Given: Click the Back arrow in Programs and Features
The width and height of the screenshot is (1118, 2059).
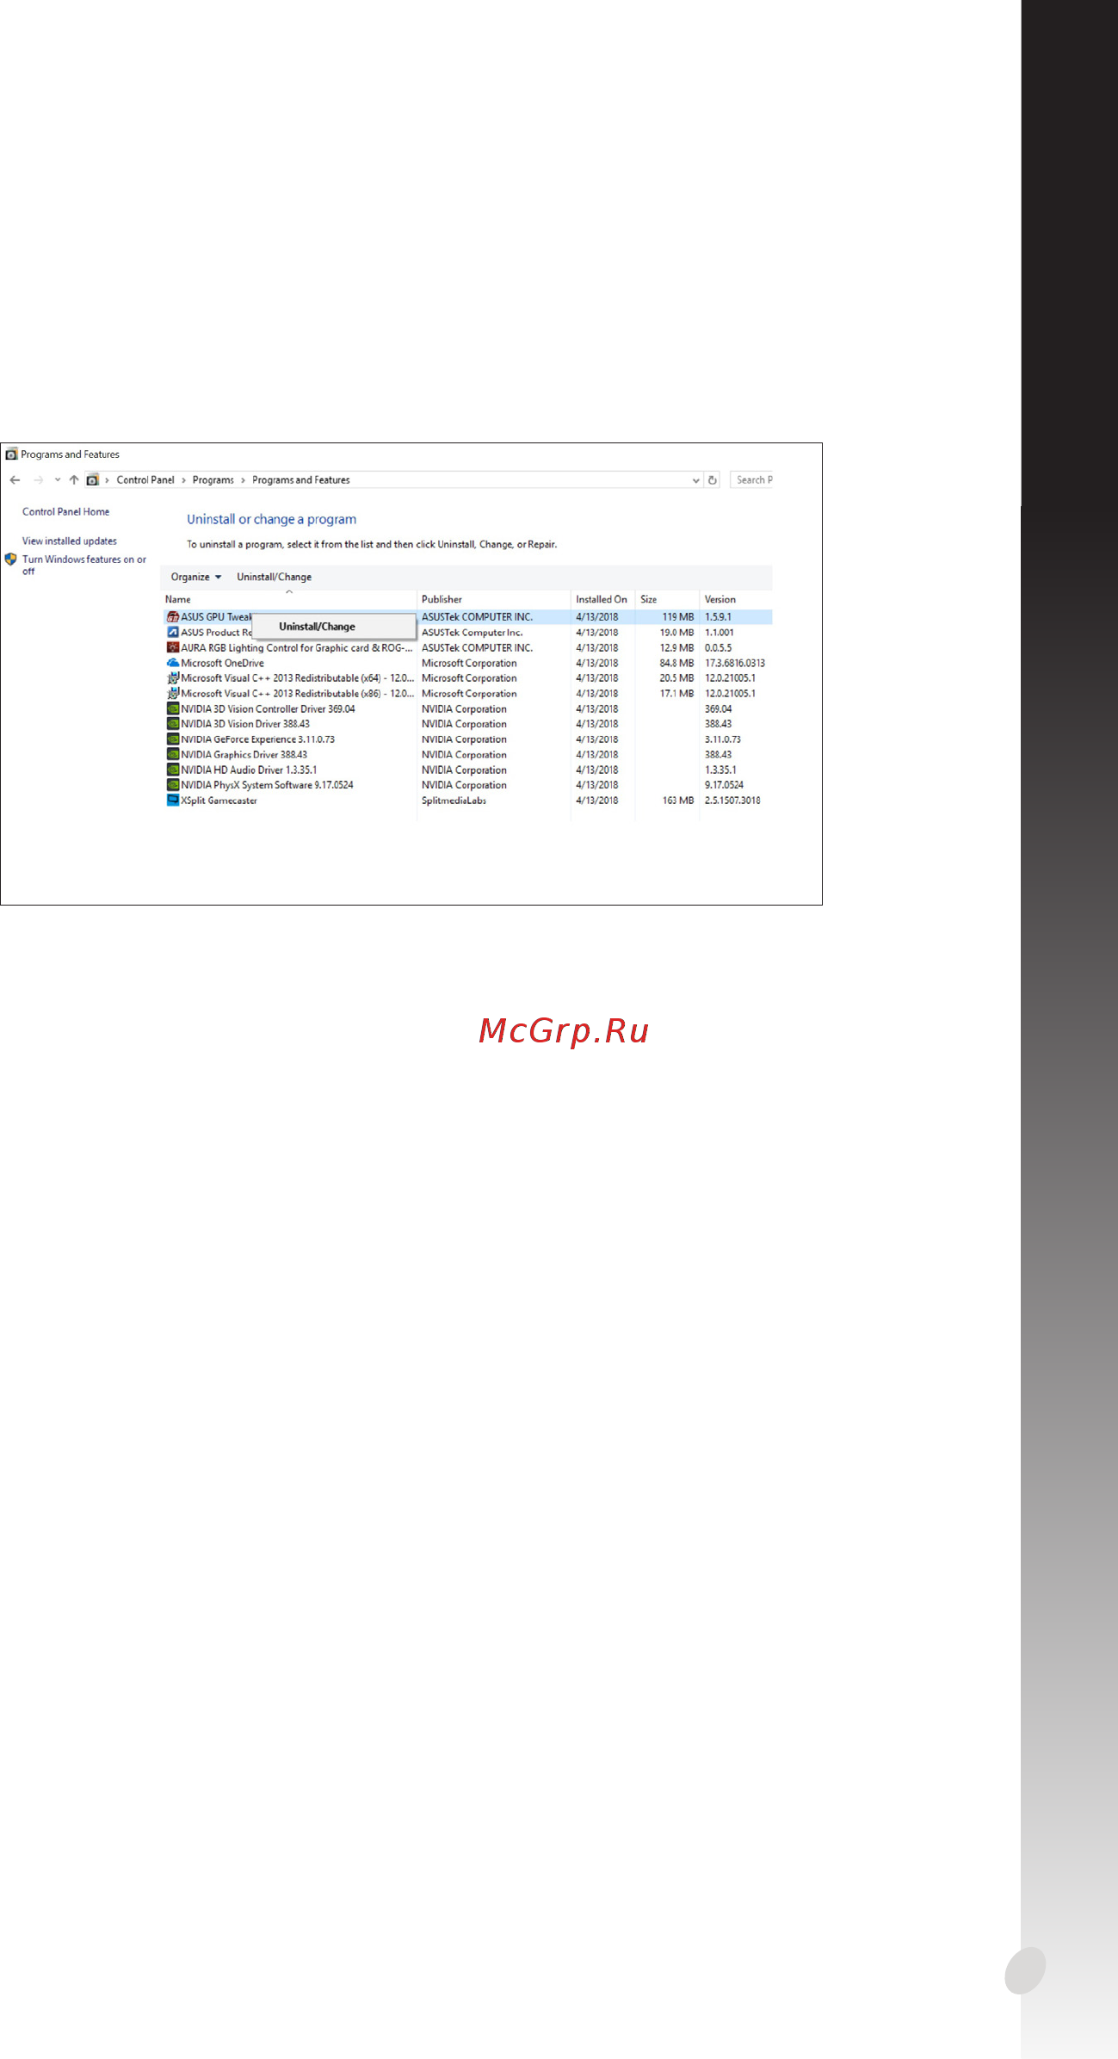Looking at the screenshot, I should coord(15,480).
